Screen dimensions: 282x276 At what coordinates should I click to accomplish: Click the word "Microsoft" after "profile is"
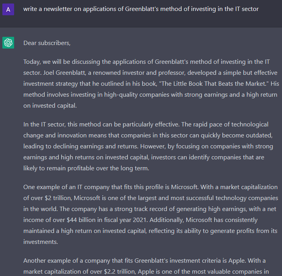184,187
